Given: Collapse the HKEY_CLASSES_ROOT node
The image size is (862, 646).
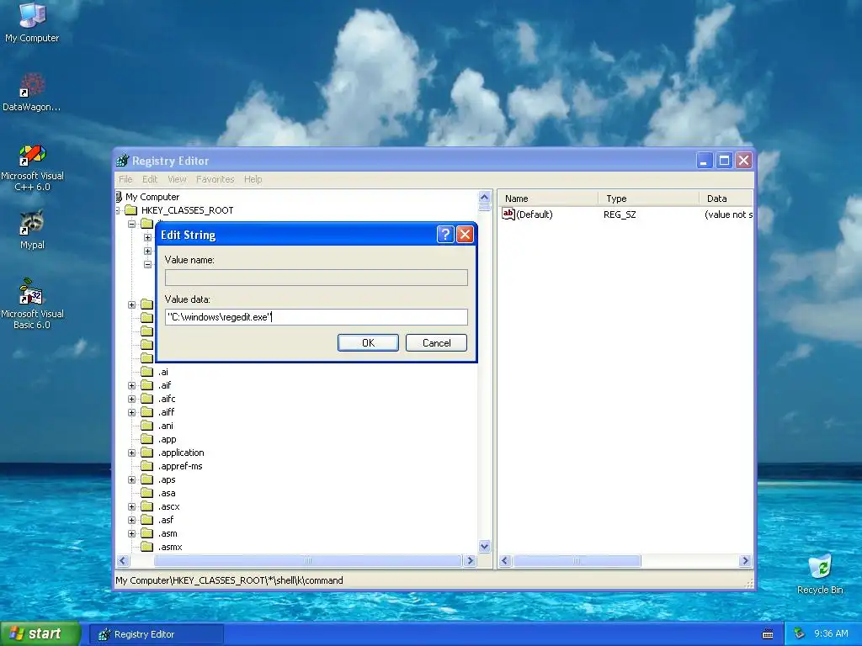Looking at the screenshot, I should pyautogui.click(x=118, y=210).
